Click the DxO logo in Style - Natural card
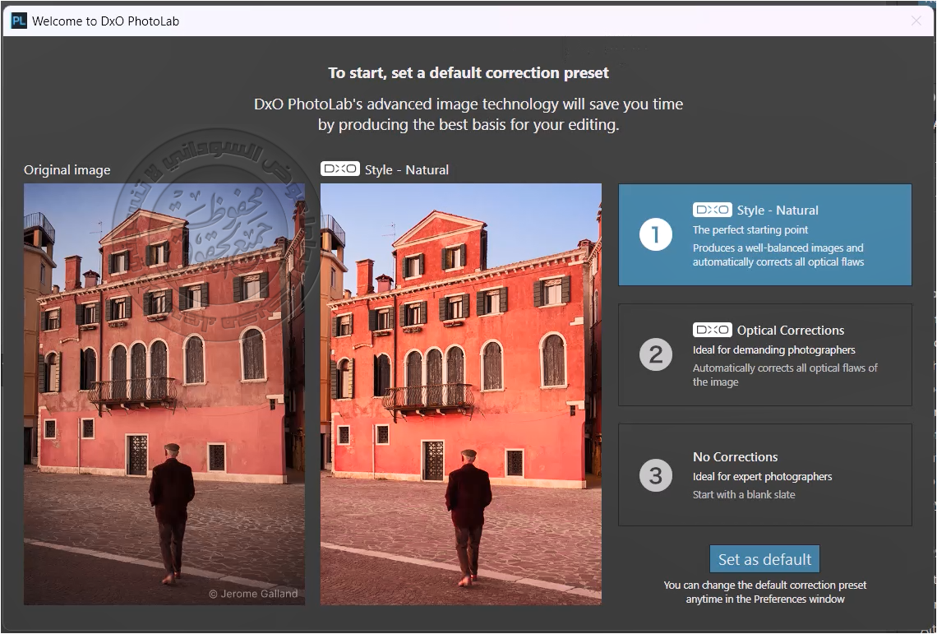The height and width of the screenshot is (634, 937). pyautogui.click(x=713, y=210)
